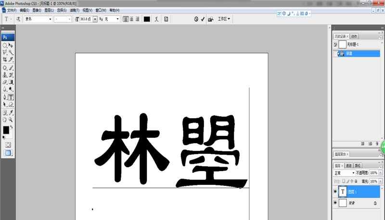Open the Image menu
385x220 pixels.
click(37, 10)
